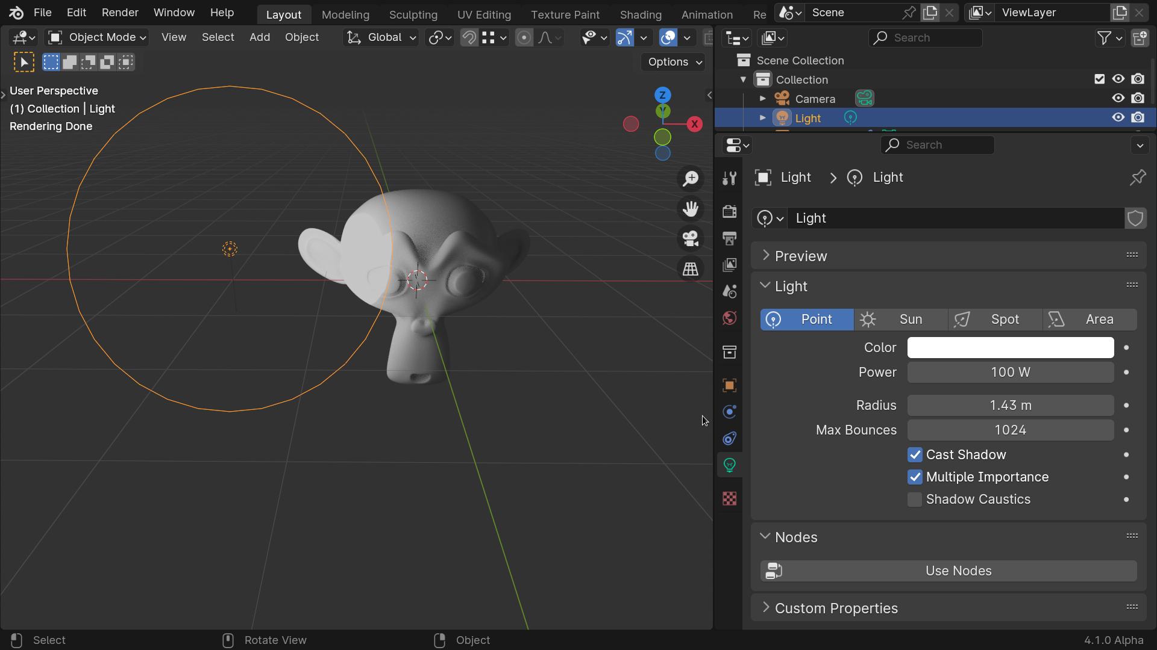Hide Camera in viewport via eye icon

[1118, 98]
